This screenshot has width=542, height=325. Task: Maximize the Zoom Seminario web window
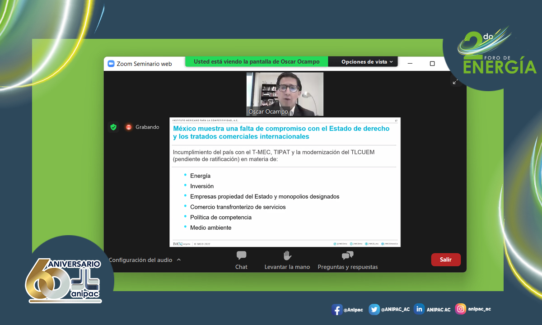[x=432, y=64]
